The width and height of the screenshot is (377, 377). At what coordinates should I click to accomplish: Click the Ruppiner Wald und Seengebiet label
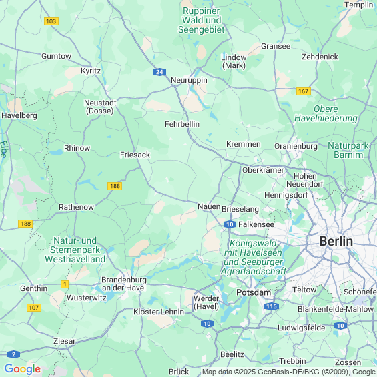pos(202,20)
